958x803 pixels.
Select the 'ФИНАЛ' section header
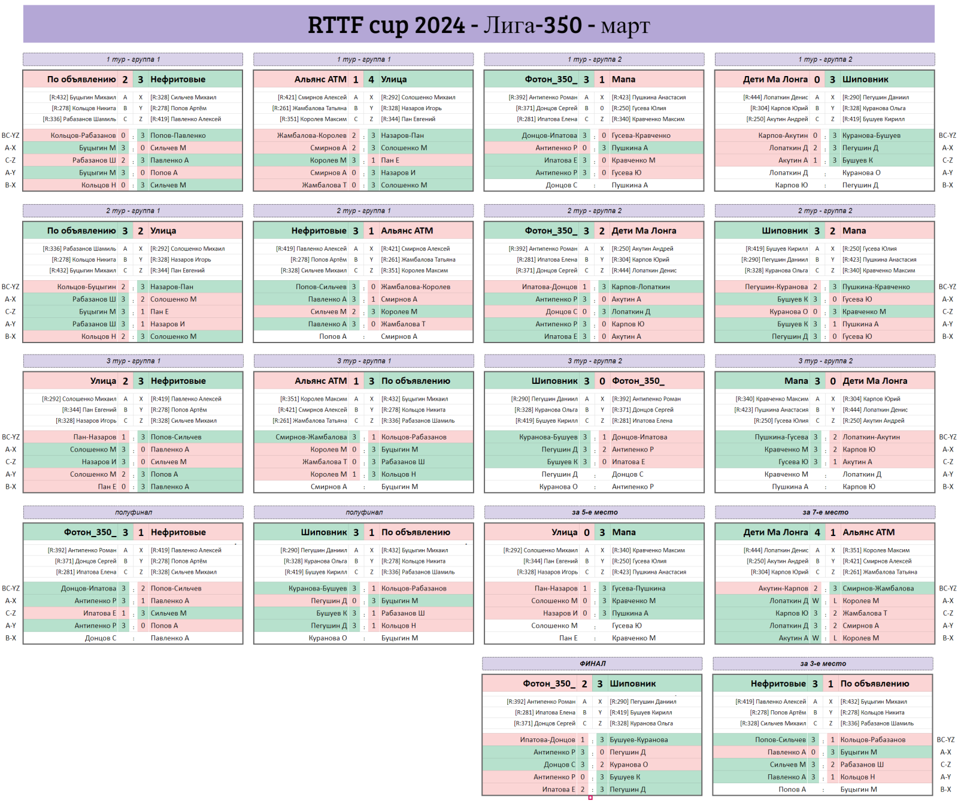coord(592,663)
